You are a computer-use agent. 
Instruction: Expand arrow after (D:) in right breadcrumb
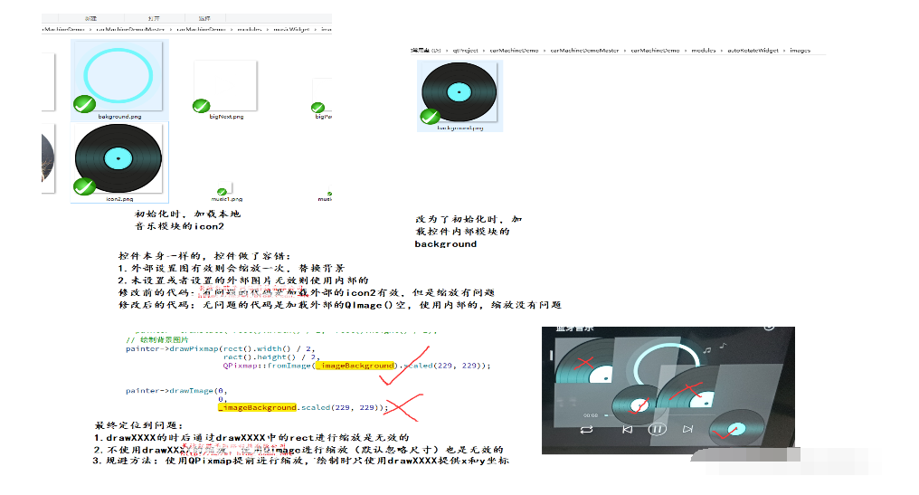[x=447, y=51]
